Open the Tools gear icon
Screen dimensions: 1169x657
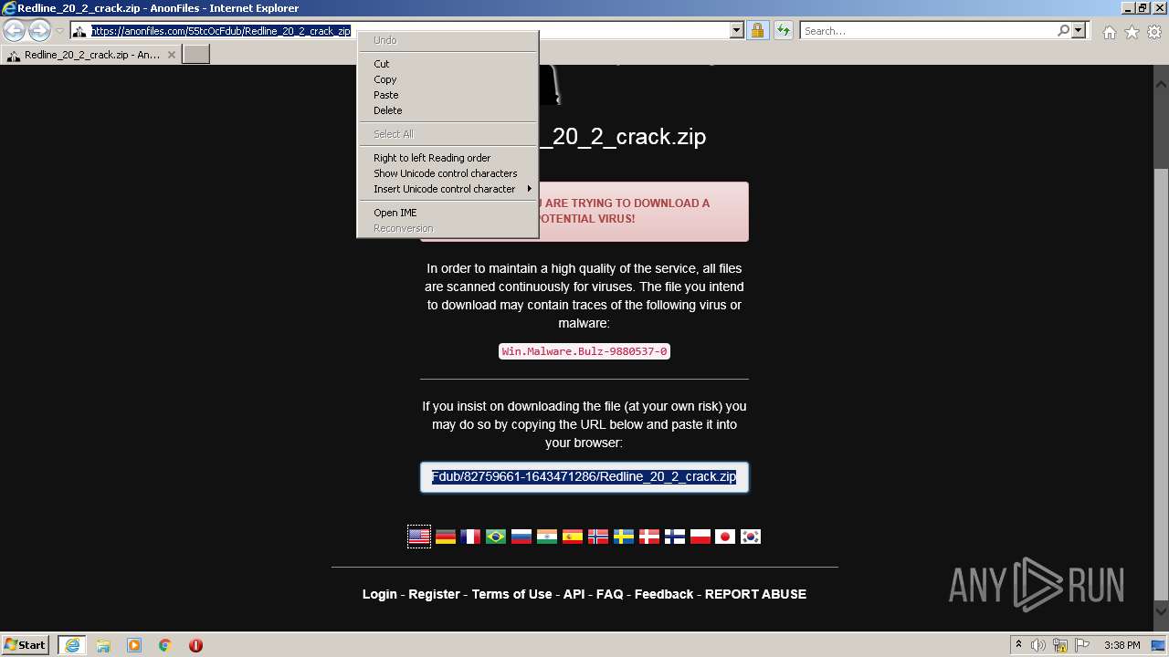pyautogui.click(x=1154, y=32)
